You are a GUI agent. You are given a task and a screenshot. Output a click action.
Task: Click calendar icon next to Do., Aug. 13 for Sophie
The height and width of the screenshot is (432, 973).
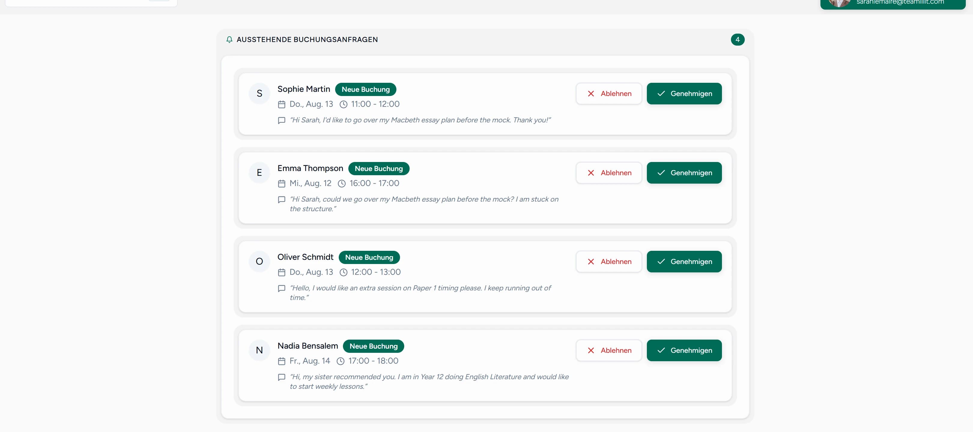tap(281, 104)
